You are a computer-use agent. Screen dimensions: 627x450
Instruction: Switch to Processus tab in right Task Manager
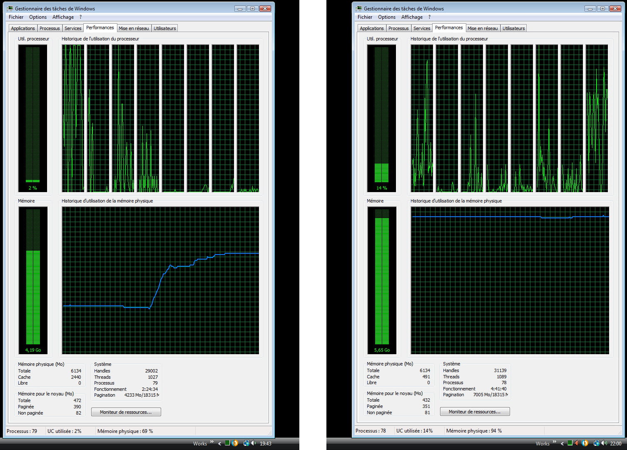pyautogui.click(x=398, y=28)
